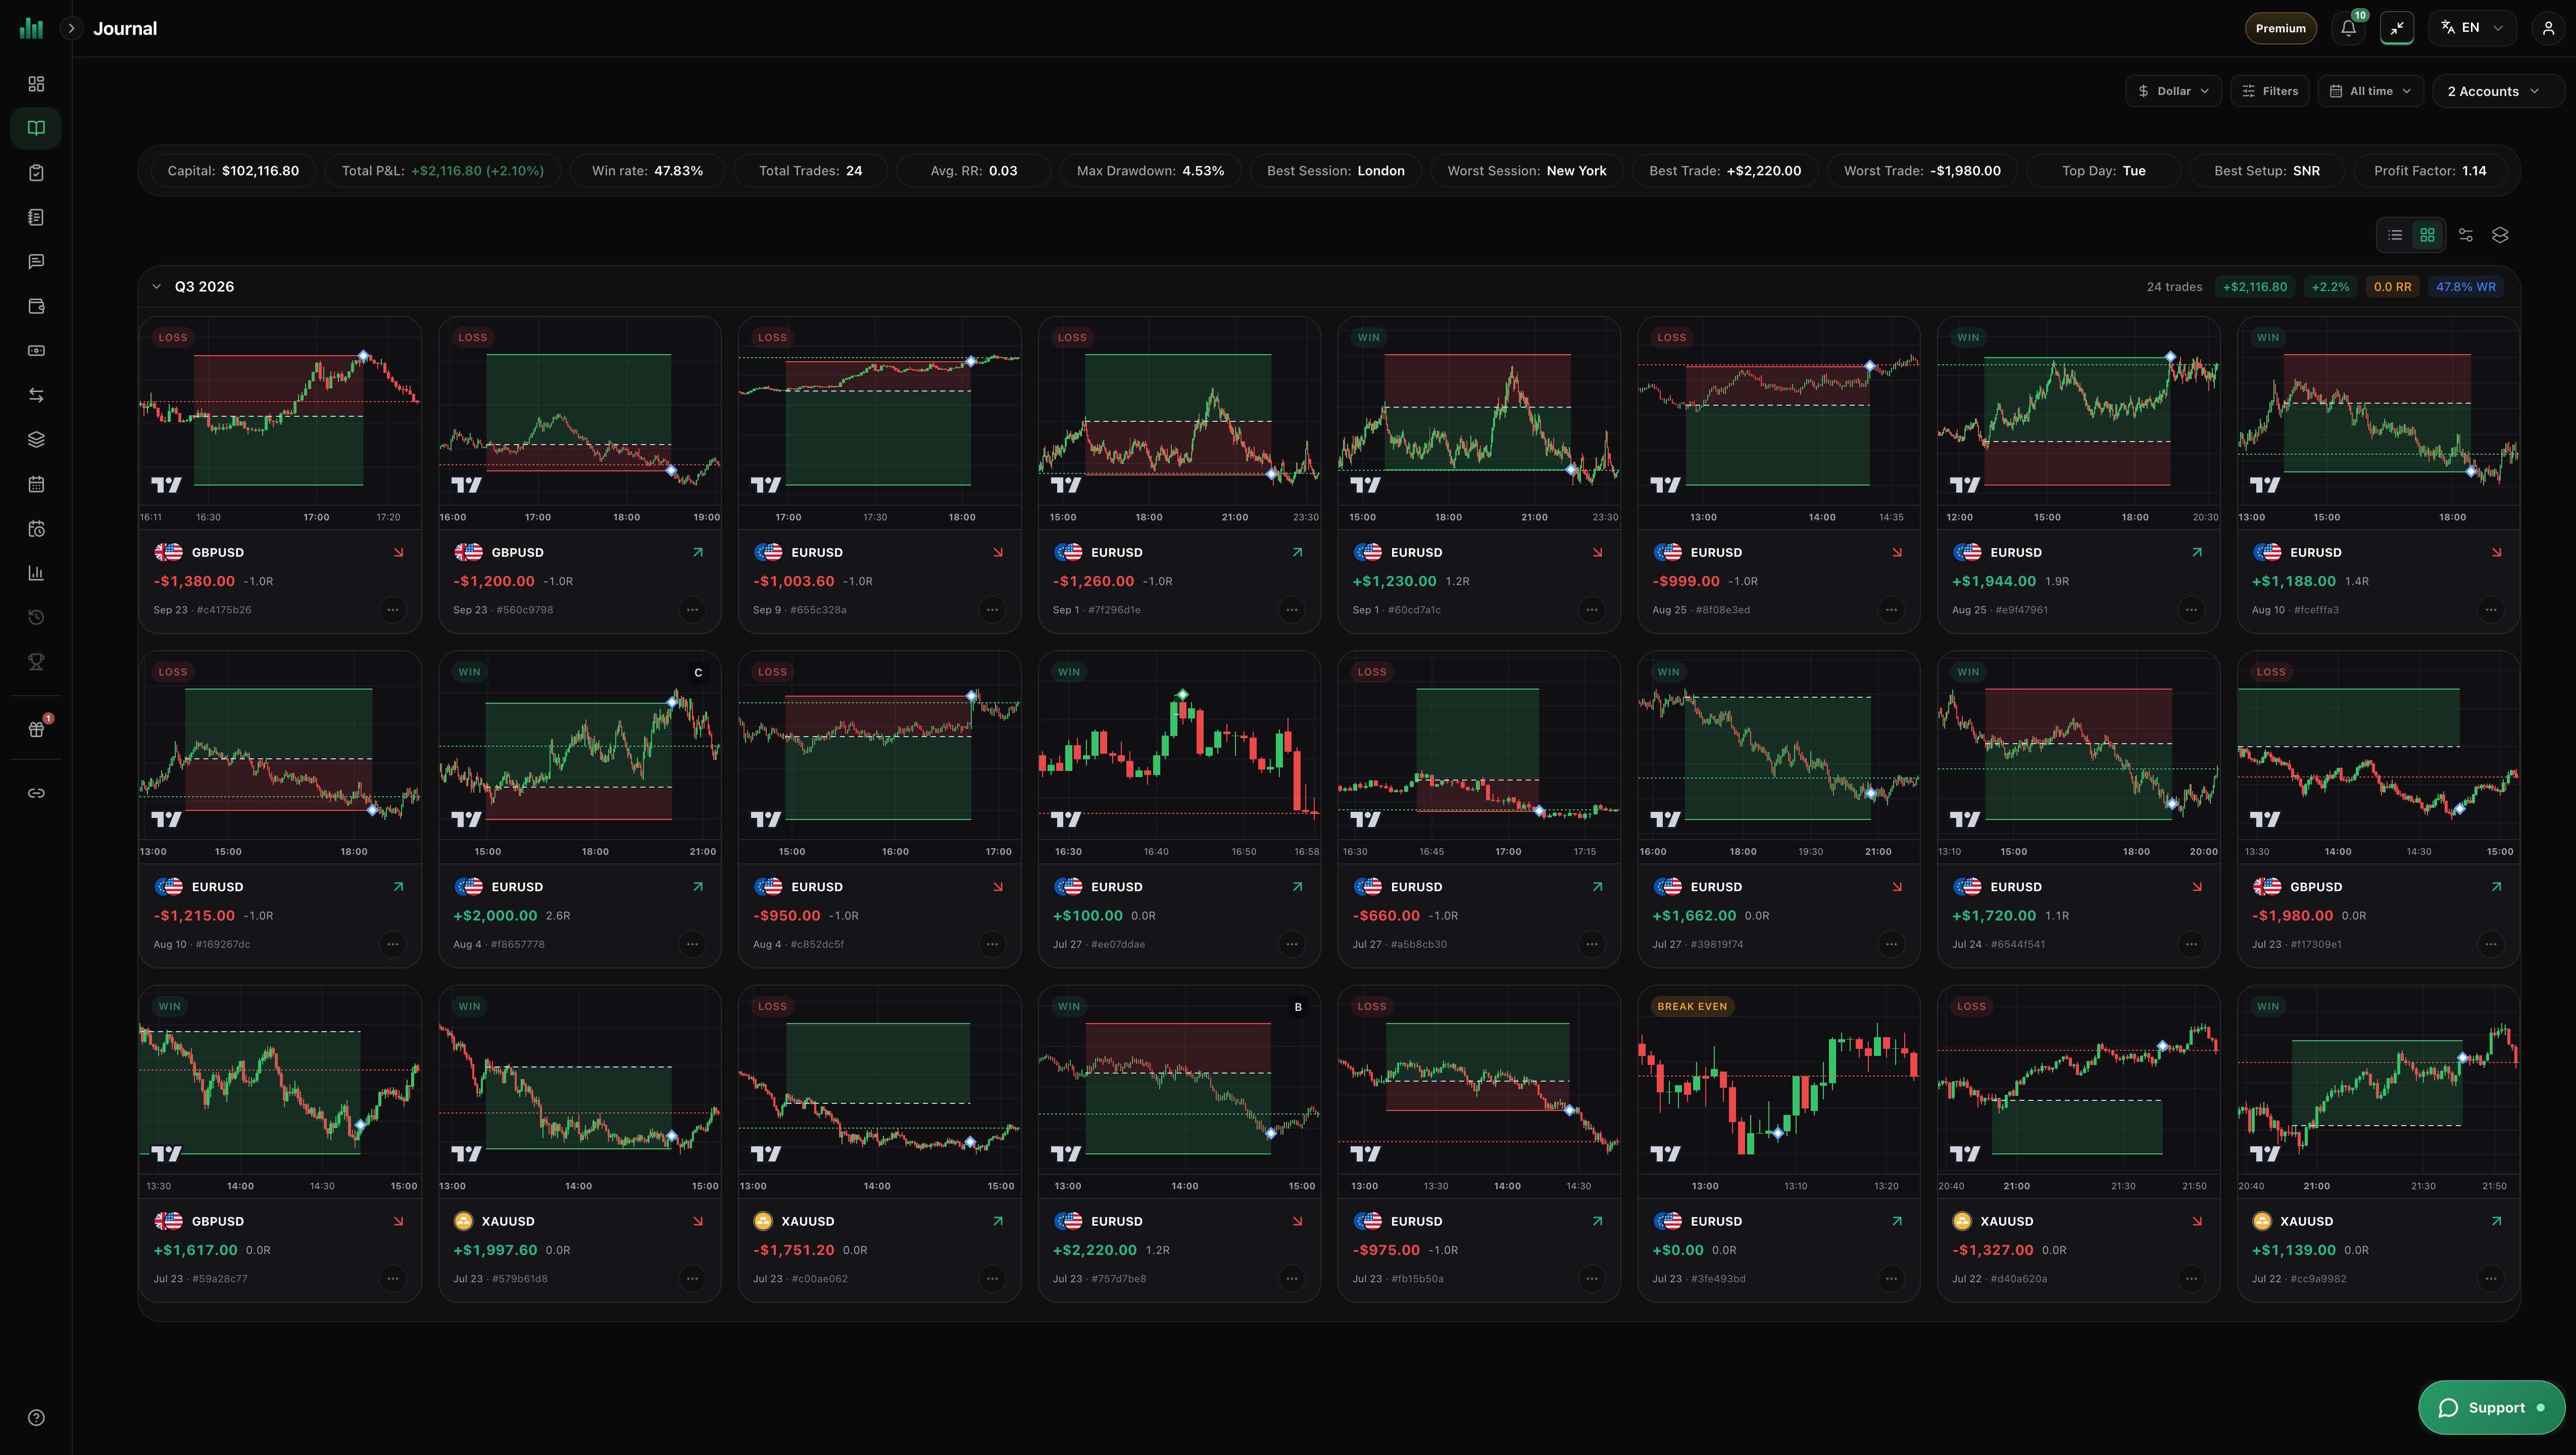Click the Win rate 47.83% stat
Image resolution: width=2576 pixels, height=1455 pixels.
(647, 171)
